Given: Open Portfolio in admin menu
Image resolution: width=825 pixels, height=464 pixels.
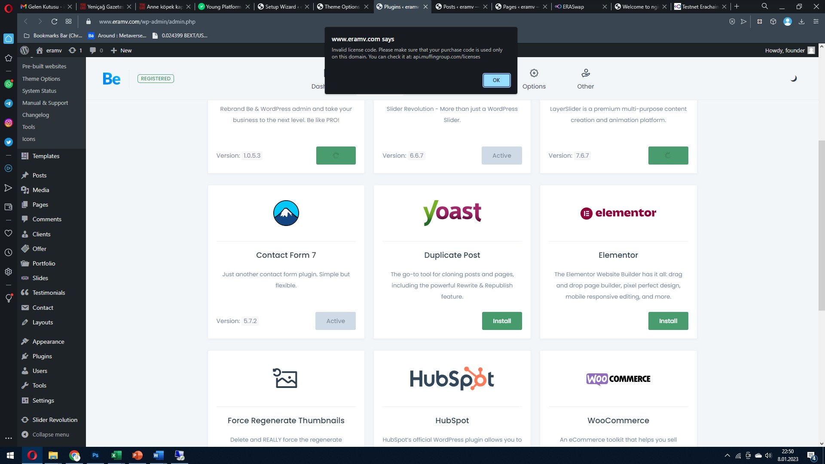Looking at the screenshot, I should (x=44, y=263).
